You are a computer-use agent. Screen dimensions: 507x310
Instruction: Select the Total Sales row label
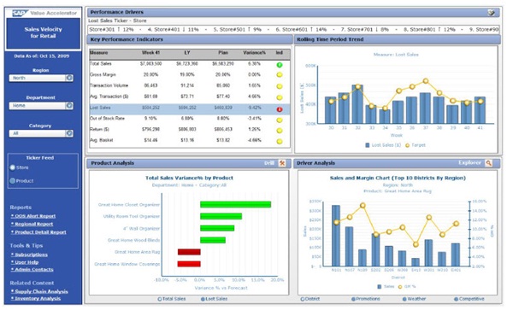[101, 64]
